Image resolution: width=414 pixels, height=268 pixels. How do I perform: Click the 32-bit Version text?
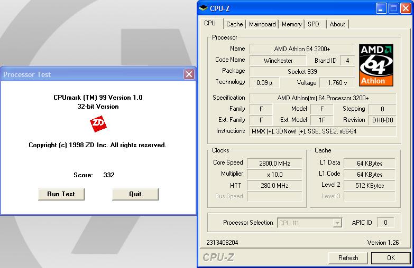coord(98,107)
